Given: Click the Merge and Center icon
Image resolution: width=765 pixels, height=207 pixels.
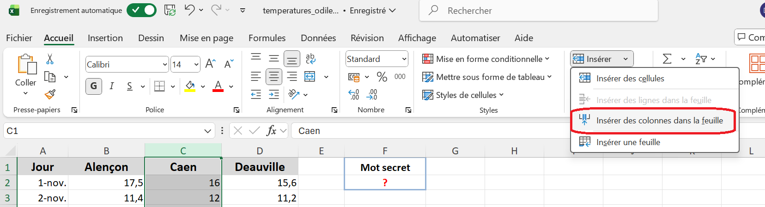Looking at the screenshot, I should tap(310, 77).
